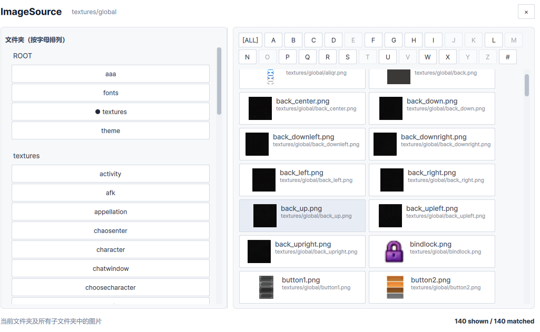Image resolution: width=540 pixels, height=332 pixels.
Task: Open the afk subfolder
Action: click(111, 193)
